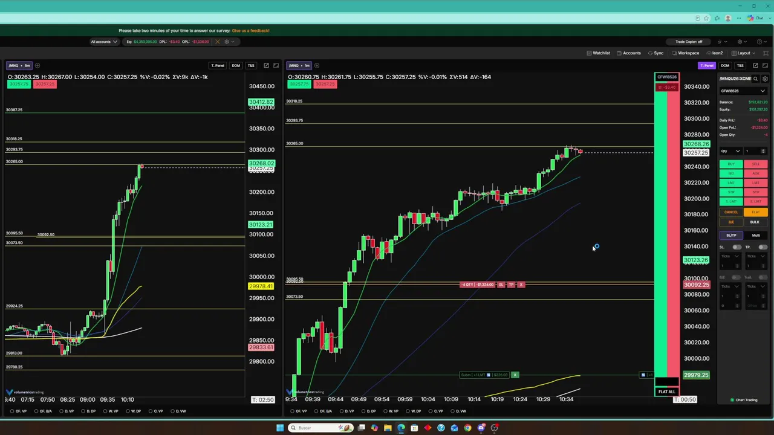This screenshot has width=774, height=435.
Task: Open T&S on the left chart
Action: (x=251, y=65)
